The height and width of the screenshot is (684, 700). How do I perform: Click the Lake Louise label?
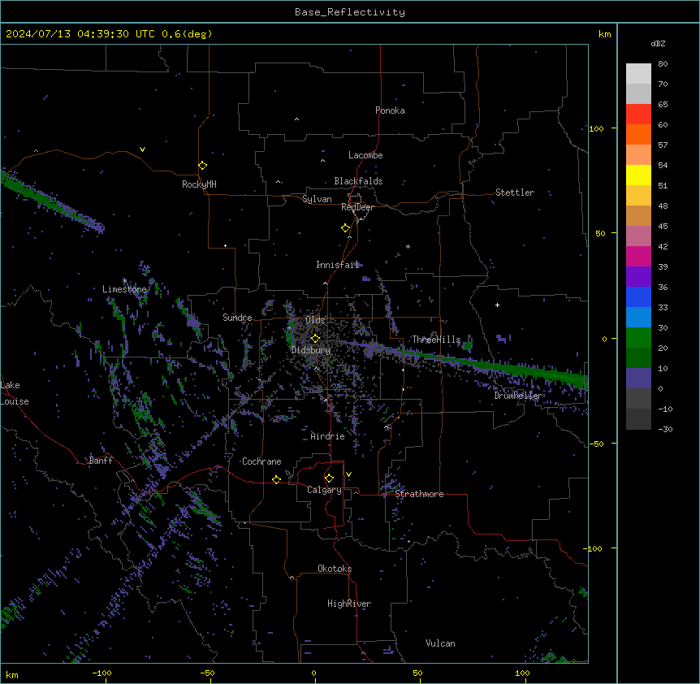tap(15, 393)
